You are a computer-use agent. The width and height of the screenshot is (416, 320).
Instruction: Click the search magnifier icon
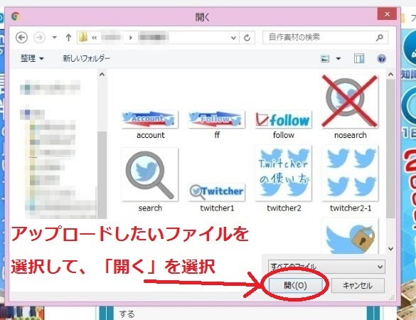[380, 38]
